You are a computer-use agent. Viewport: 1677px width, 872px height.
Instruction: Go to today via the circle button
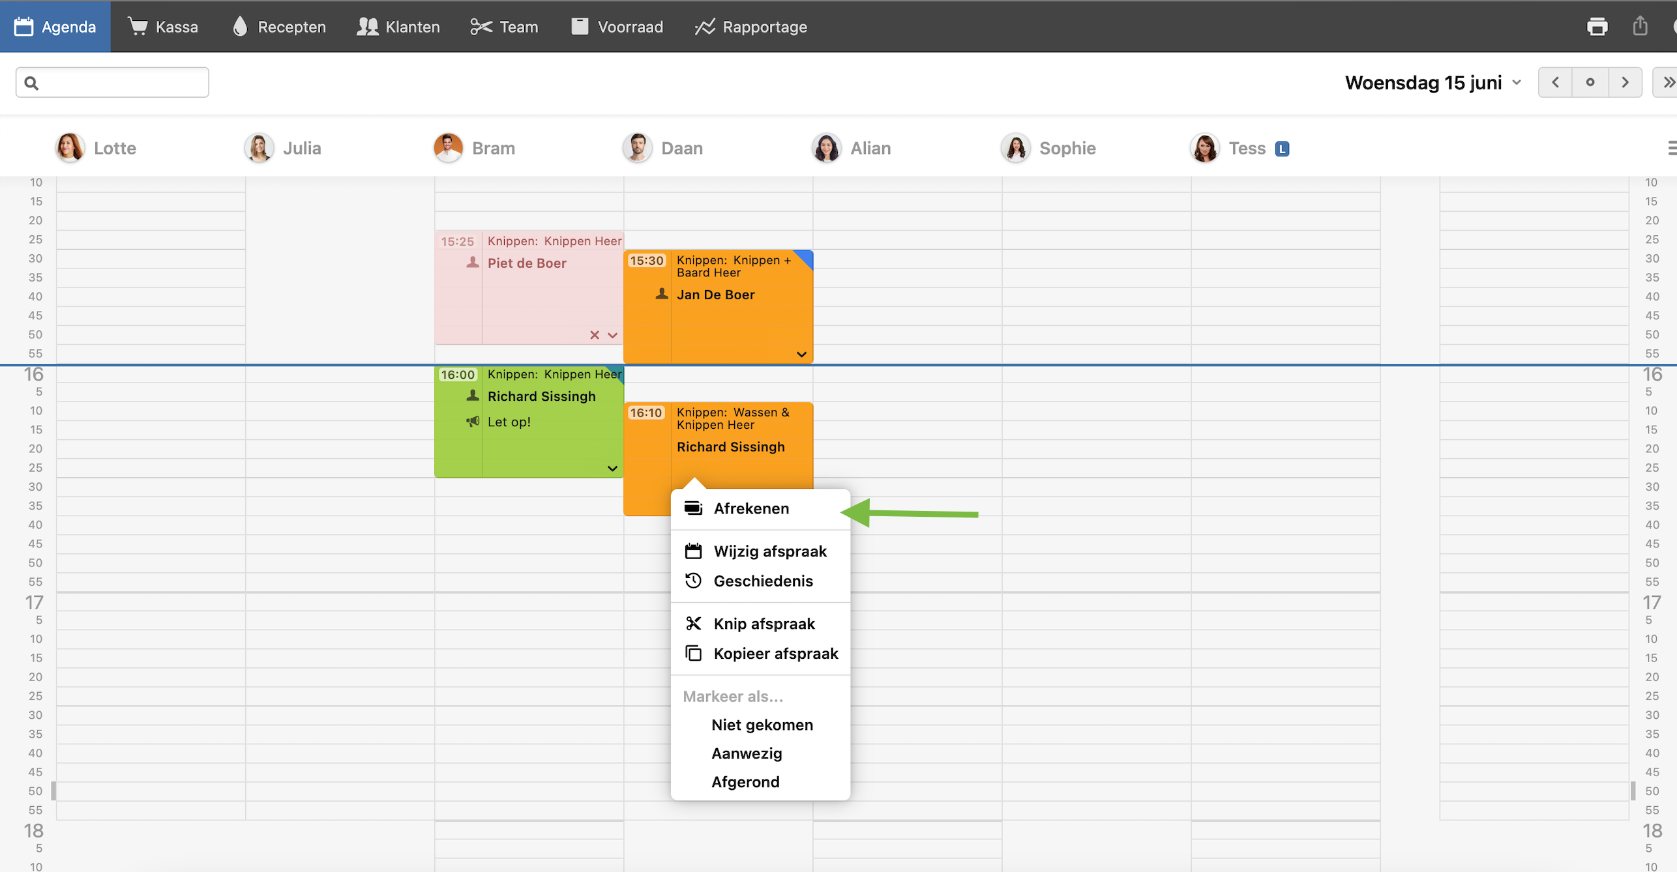point(1590,82)
